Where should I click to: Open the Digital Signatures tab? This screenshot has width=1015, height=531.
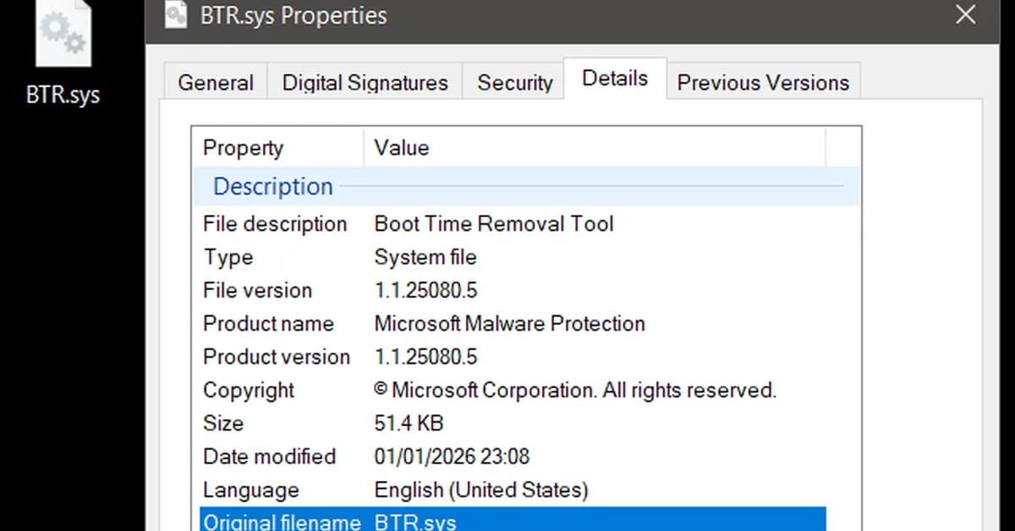coord(365,82)
